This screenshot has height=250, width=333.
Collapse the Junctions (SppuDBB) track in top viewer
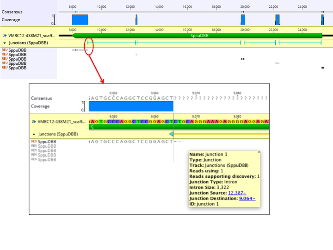coord(5,43)
